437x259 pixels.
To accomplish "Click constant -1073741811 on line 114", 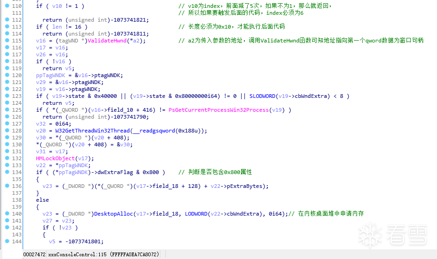I will coord(128,34).
